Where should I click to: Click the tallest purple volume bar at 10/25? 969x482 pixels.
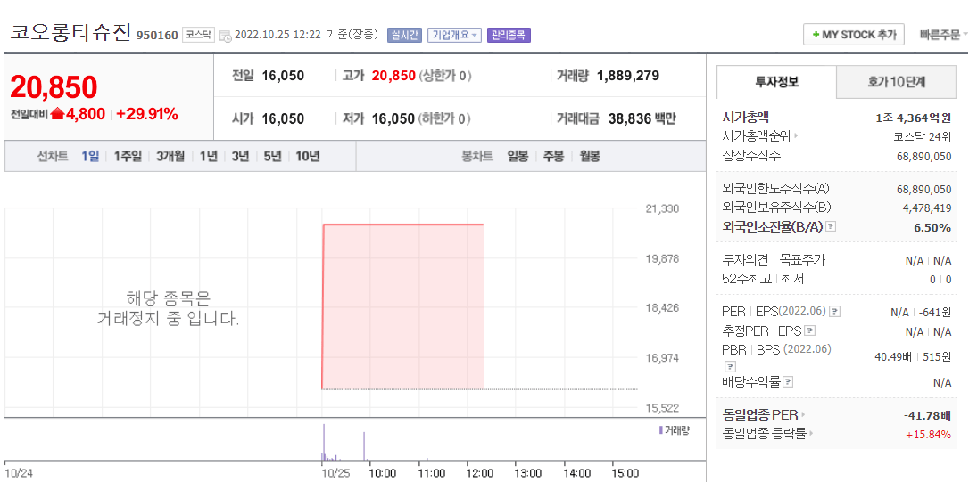click(x=323, y=443)
